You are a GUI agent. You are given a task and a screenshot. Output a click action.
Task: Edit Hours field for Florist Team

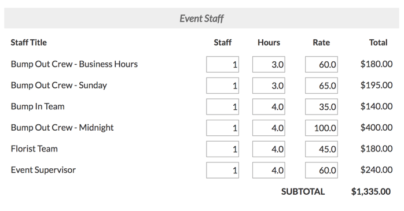(x=269, y=149)
